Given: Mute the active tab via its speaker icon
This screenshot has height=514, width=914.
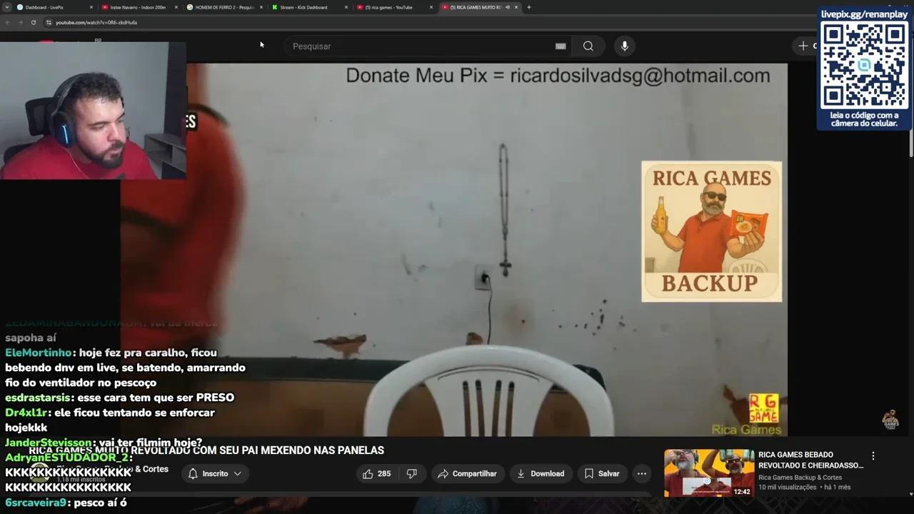Looking at the screenshot, I should point(507,7).
